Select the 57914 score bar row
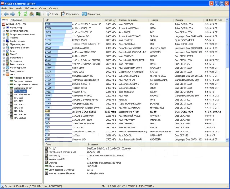230x189 pixels. coord(58,24)
